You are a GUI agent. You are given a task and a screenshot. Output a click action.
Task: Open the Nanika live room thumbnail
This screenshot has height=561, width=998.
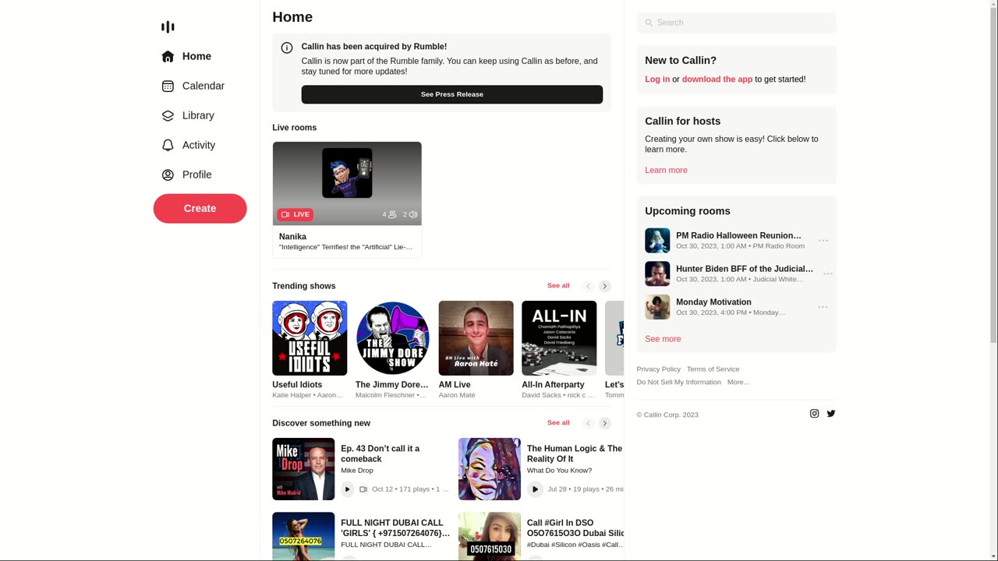pyautogui.click(x=347, y=184)
